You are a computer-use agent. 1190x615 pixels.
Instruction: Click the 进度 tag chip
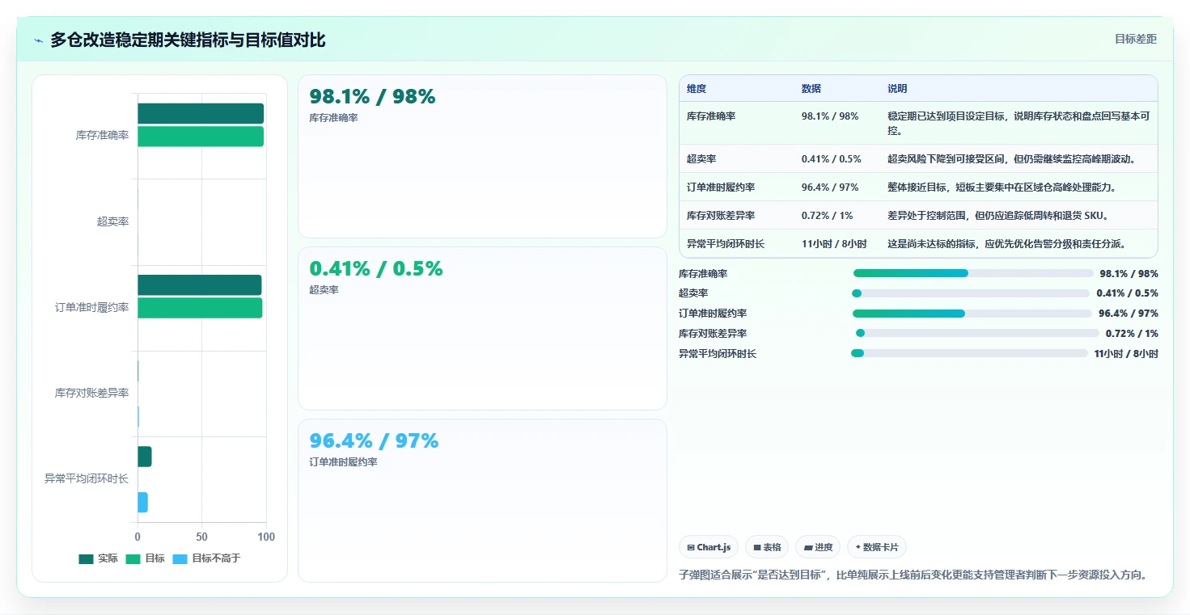click(818, 547)
